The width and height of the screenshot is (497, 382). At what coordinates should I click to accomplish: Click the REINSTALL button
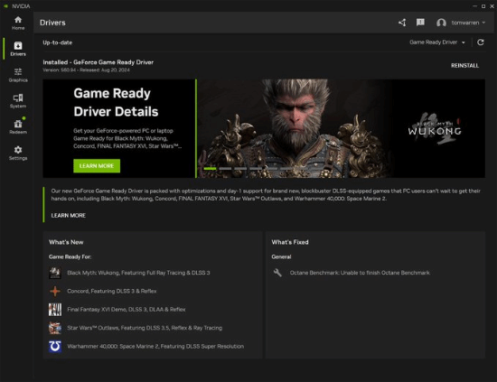click(464, 66)
